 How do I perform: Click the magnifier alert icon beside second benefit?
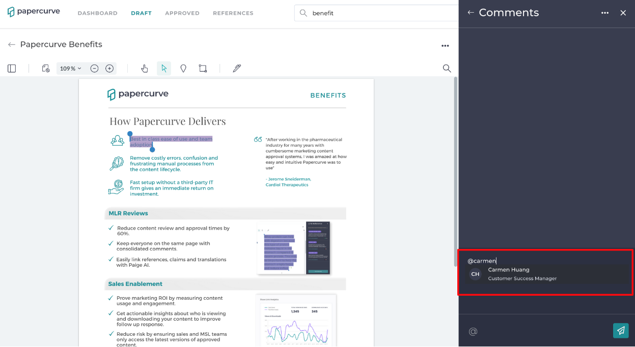(117, 164)
